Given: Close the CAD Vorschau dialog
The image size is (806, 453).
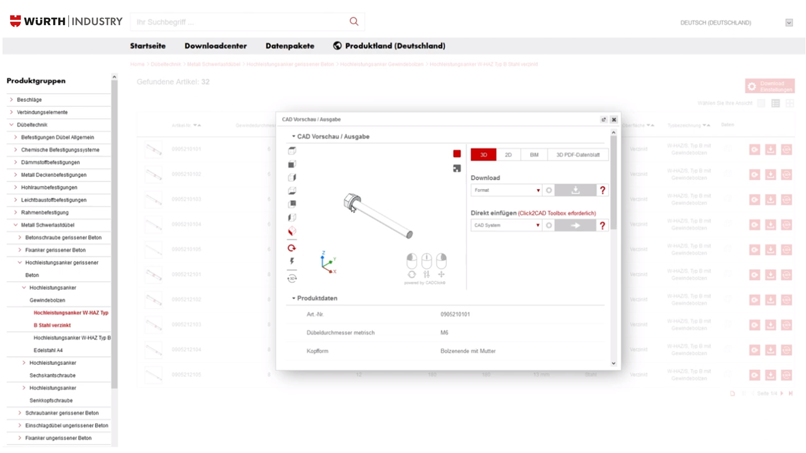Looking at the screenshot, I should point(614,120).
